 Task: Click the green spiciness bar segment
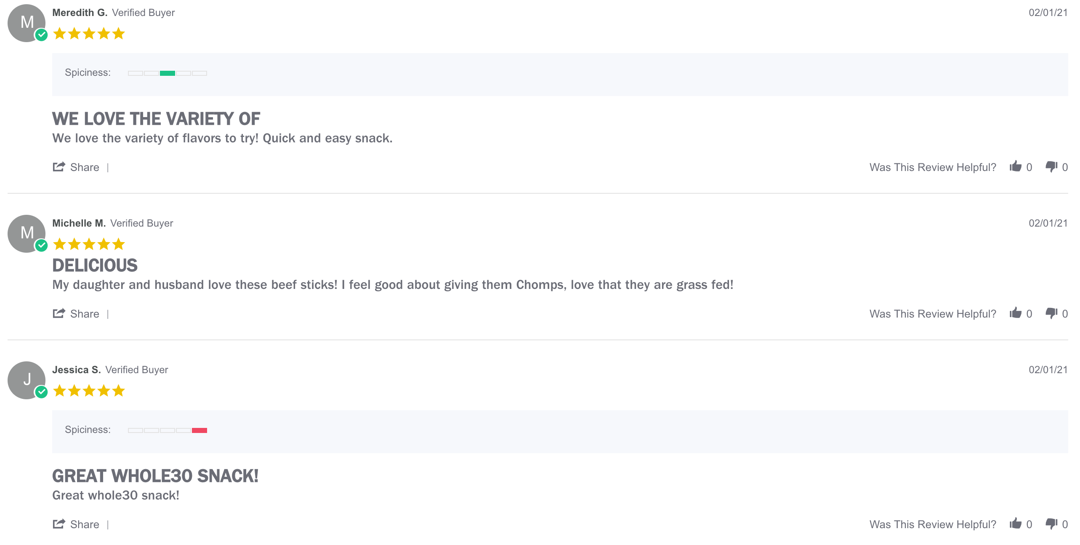[168, 73]
